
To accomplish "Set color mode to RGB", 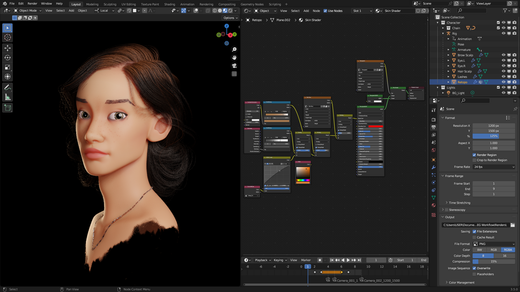I will coord(494,250).
